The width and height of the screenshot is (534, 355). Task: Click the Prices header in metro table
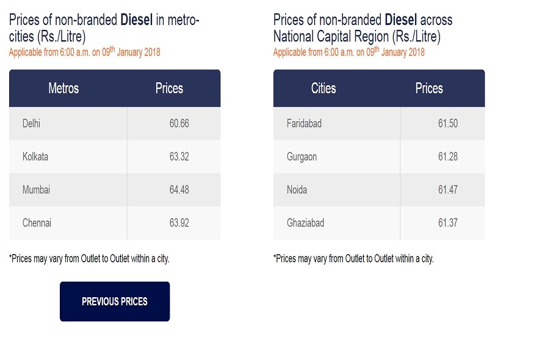(169, 88)
